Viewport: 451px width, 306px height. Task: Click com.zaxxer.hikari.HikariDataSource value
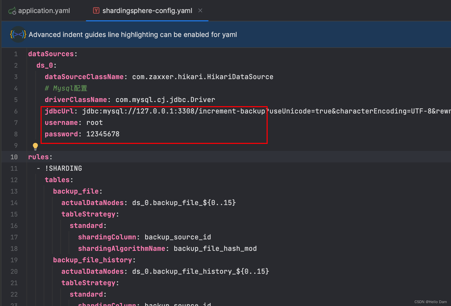tap(203, 77)
